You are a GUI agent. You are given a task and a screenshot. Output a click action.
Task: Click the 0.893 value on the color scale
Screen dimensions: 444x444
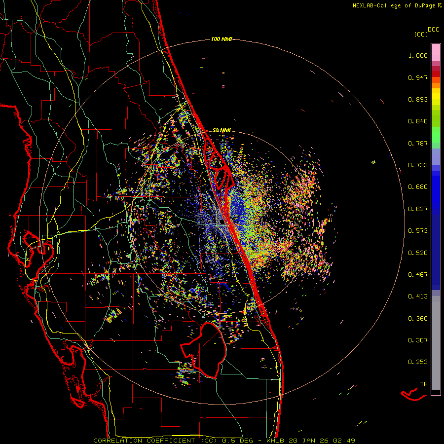[418, 99]
